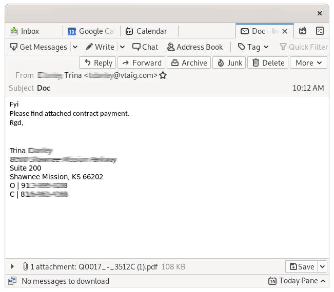Image resolution: width=334 pixels, height=292 pixels.
Task: Click the 'Shawnee Mission, KS 66202' line
Action: click(56, 177)
